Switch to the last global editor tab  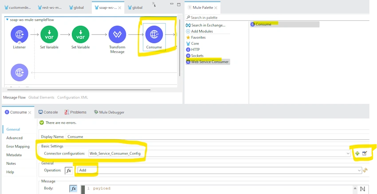(135, 8)
